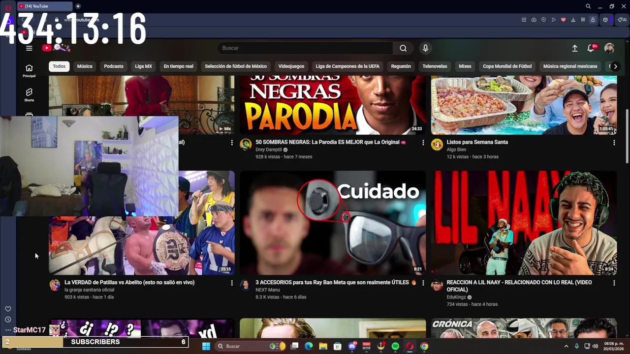Select Música regional mexicana chip

(x=570, y=66)
